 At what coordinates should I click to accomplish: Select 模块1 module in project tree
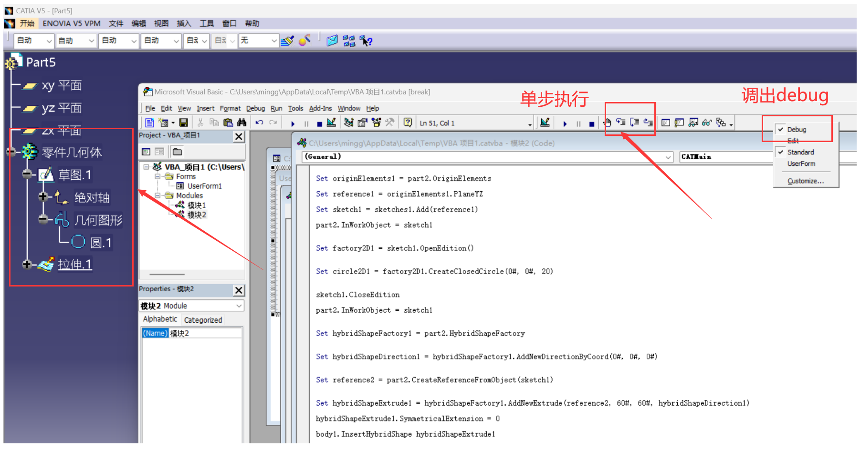click(197, 205)
